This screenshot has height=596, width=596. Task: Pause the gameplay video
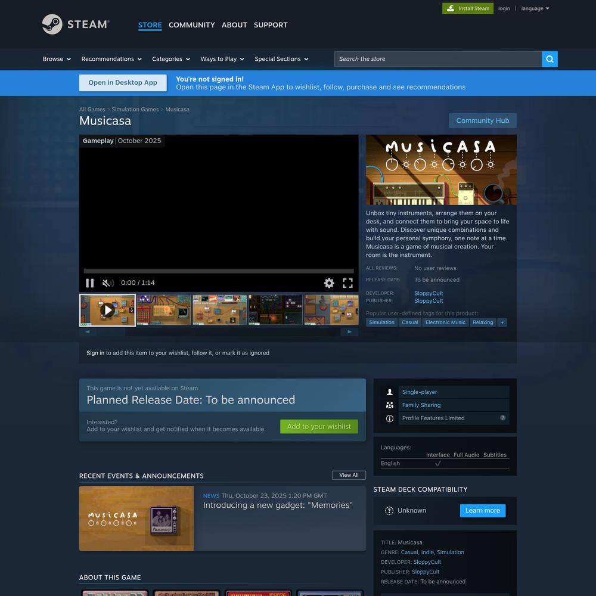point(90,283)
